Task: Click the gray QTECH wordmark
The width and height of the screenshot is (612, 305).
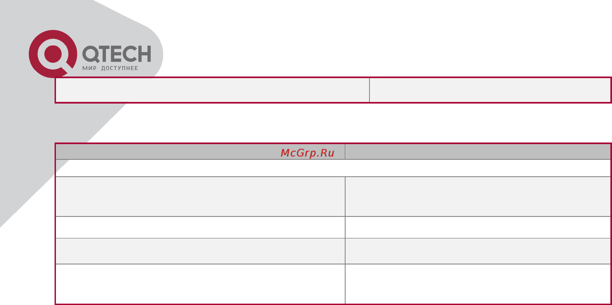Action: click(116, 54)
